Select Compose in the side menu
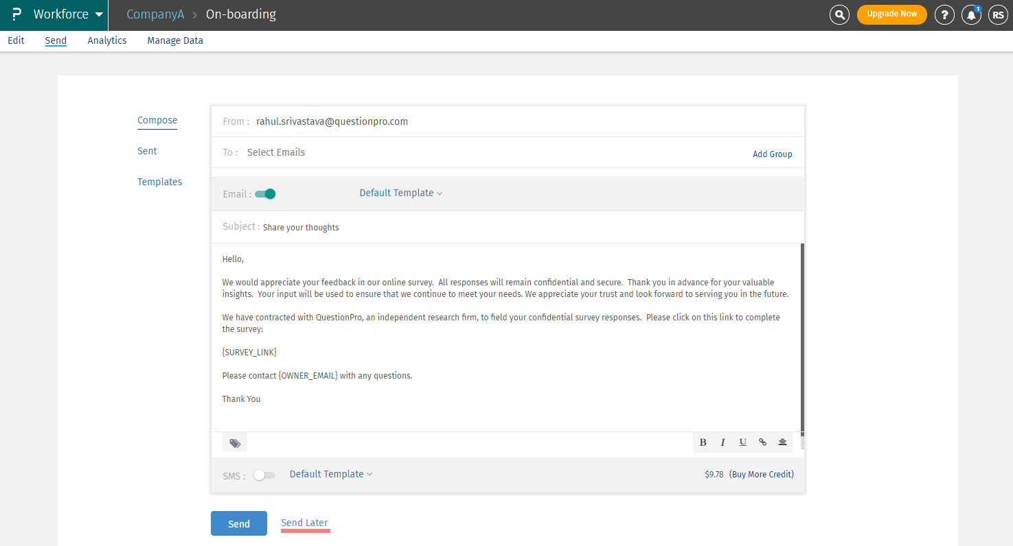This screenshot has height=546, width=1013. tap(157, 120)
